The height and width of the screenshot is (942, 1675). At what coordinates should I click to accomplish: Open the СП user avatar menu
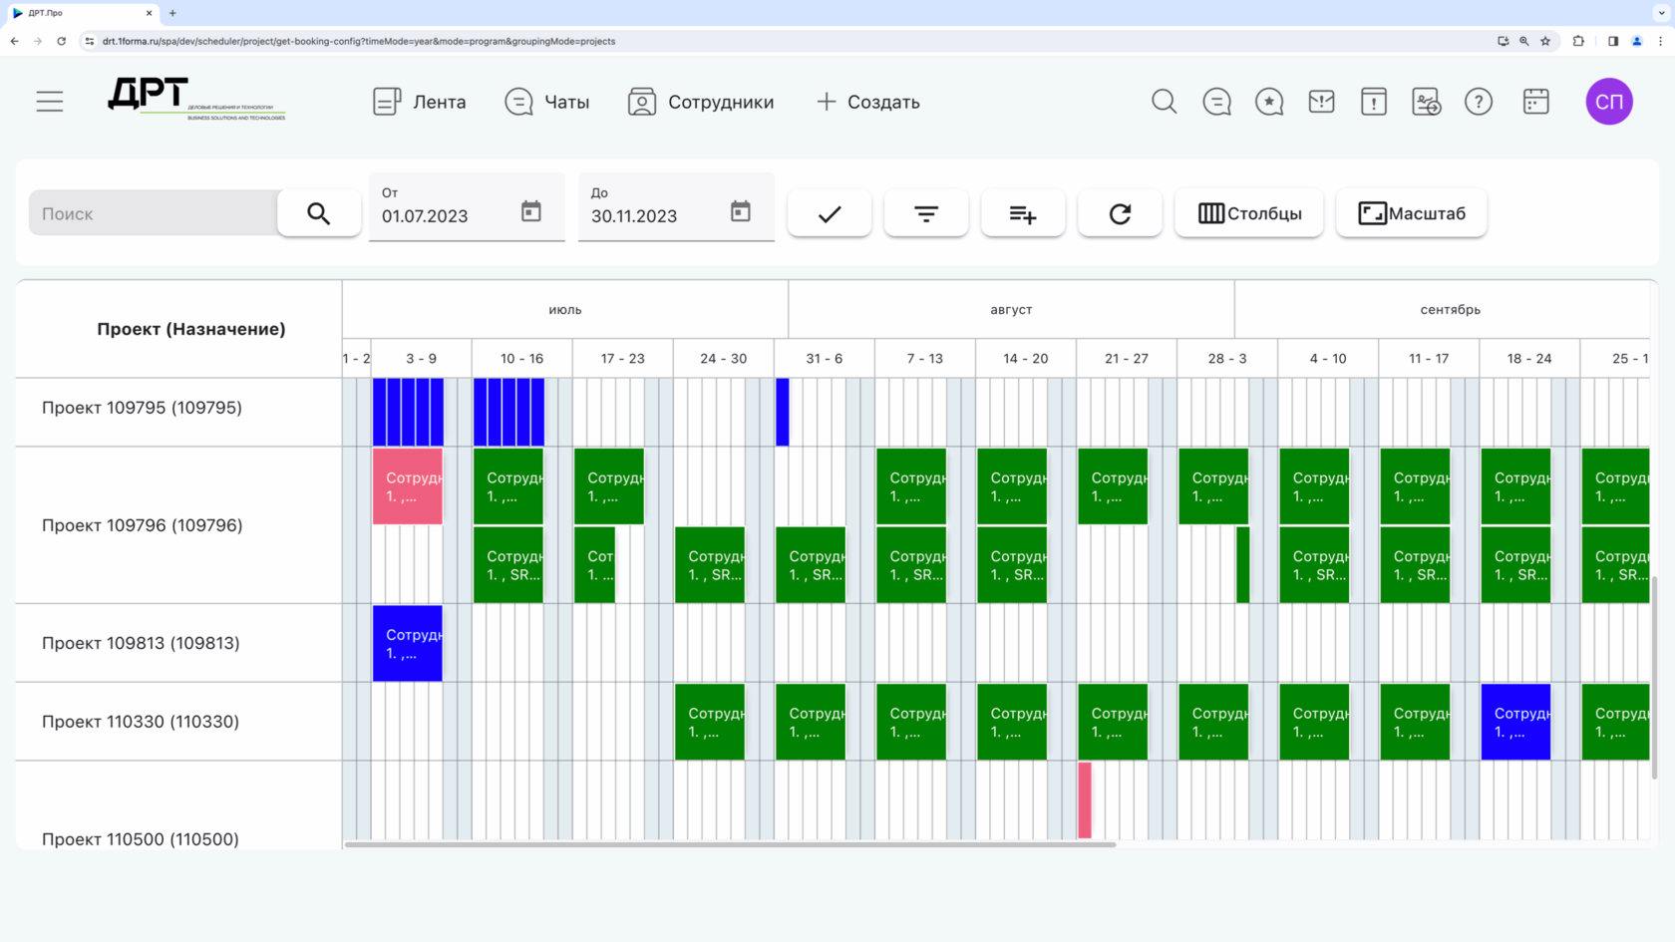(x=1609, y=102)
